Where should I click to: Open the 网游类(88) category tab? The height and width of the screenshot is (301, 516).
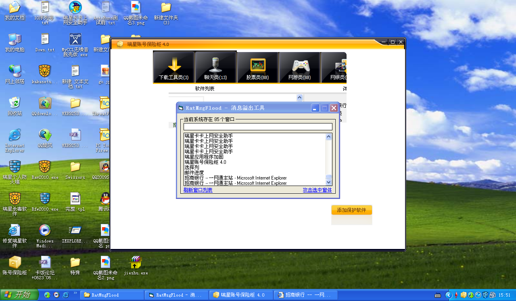[299, 67]
